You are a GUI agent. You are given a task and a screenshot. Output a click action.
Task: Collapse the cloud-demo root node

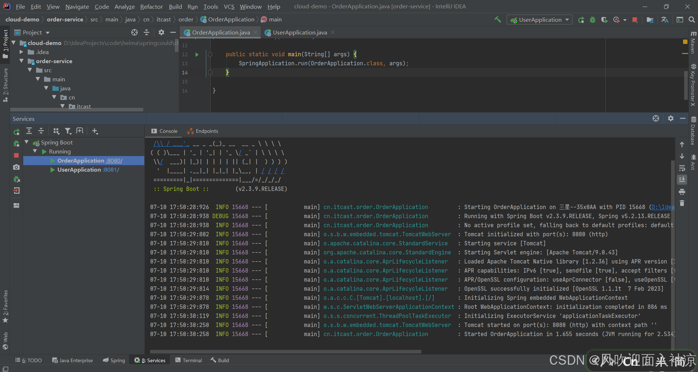tap(14, 43)
